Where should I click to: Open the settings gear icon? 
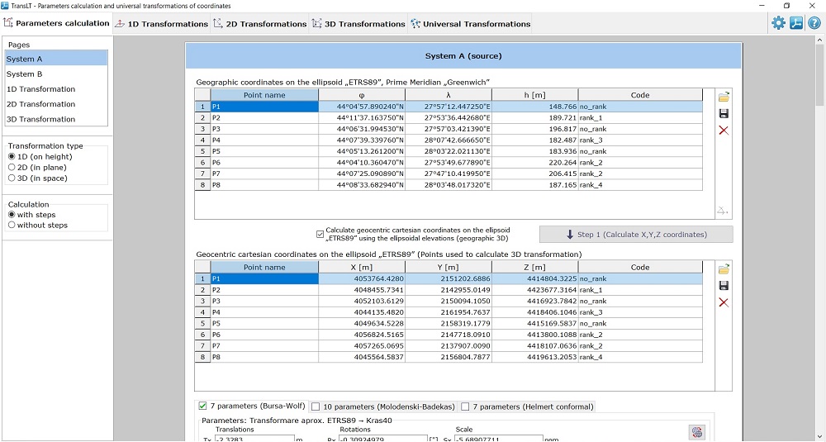[778, 23]
